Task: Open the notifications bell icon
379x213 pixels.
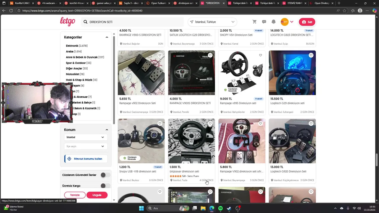Action: coord(274,22)
